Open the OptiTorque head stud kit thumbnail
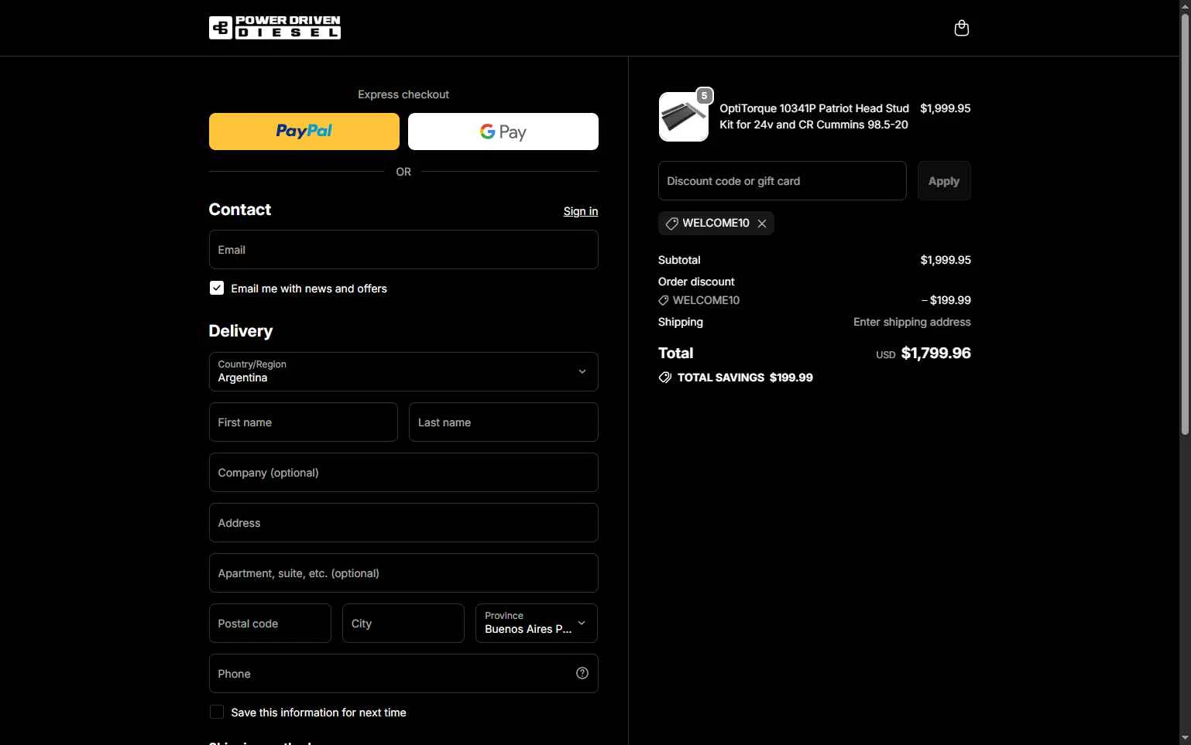Screen dimensions: 1191x745 click(x=683, y=117)
